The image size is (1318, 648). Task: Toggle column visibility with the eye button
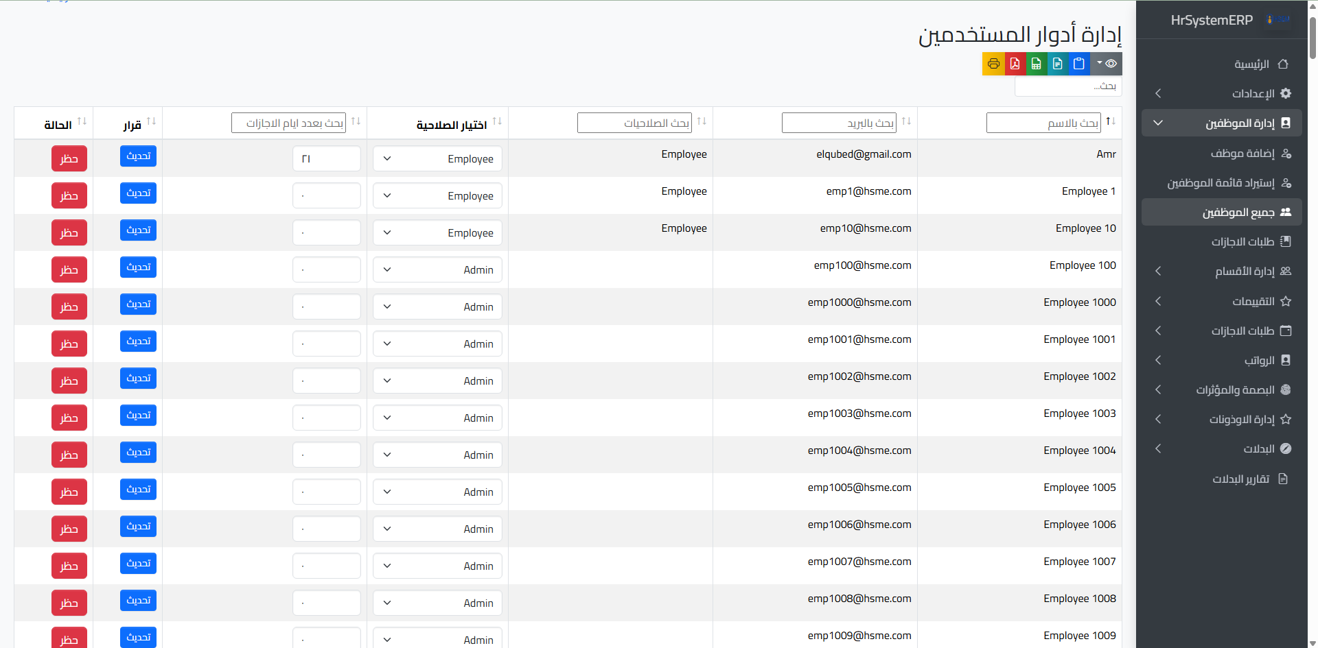tap(1106, 64)
